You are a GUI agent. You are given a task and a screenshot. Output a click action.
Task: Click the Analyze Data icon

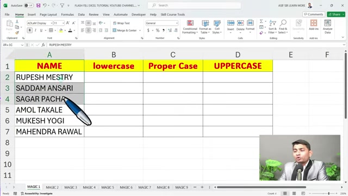point(327,23)
